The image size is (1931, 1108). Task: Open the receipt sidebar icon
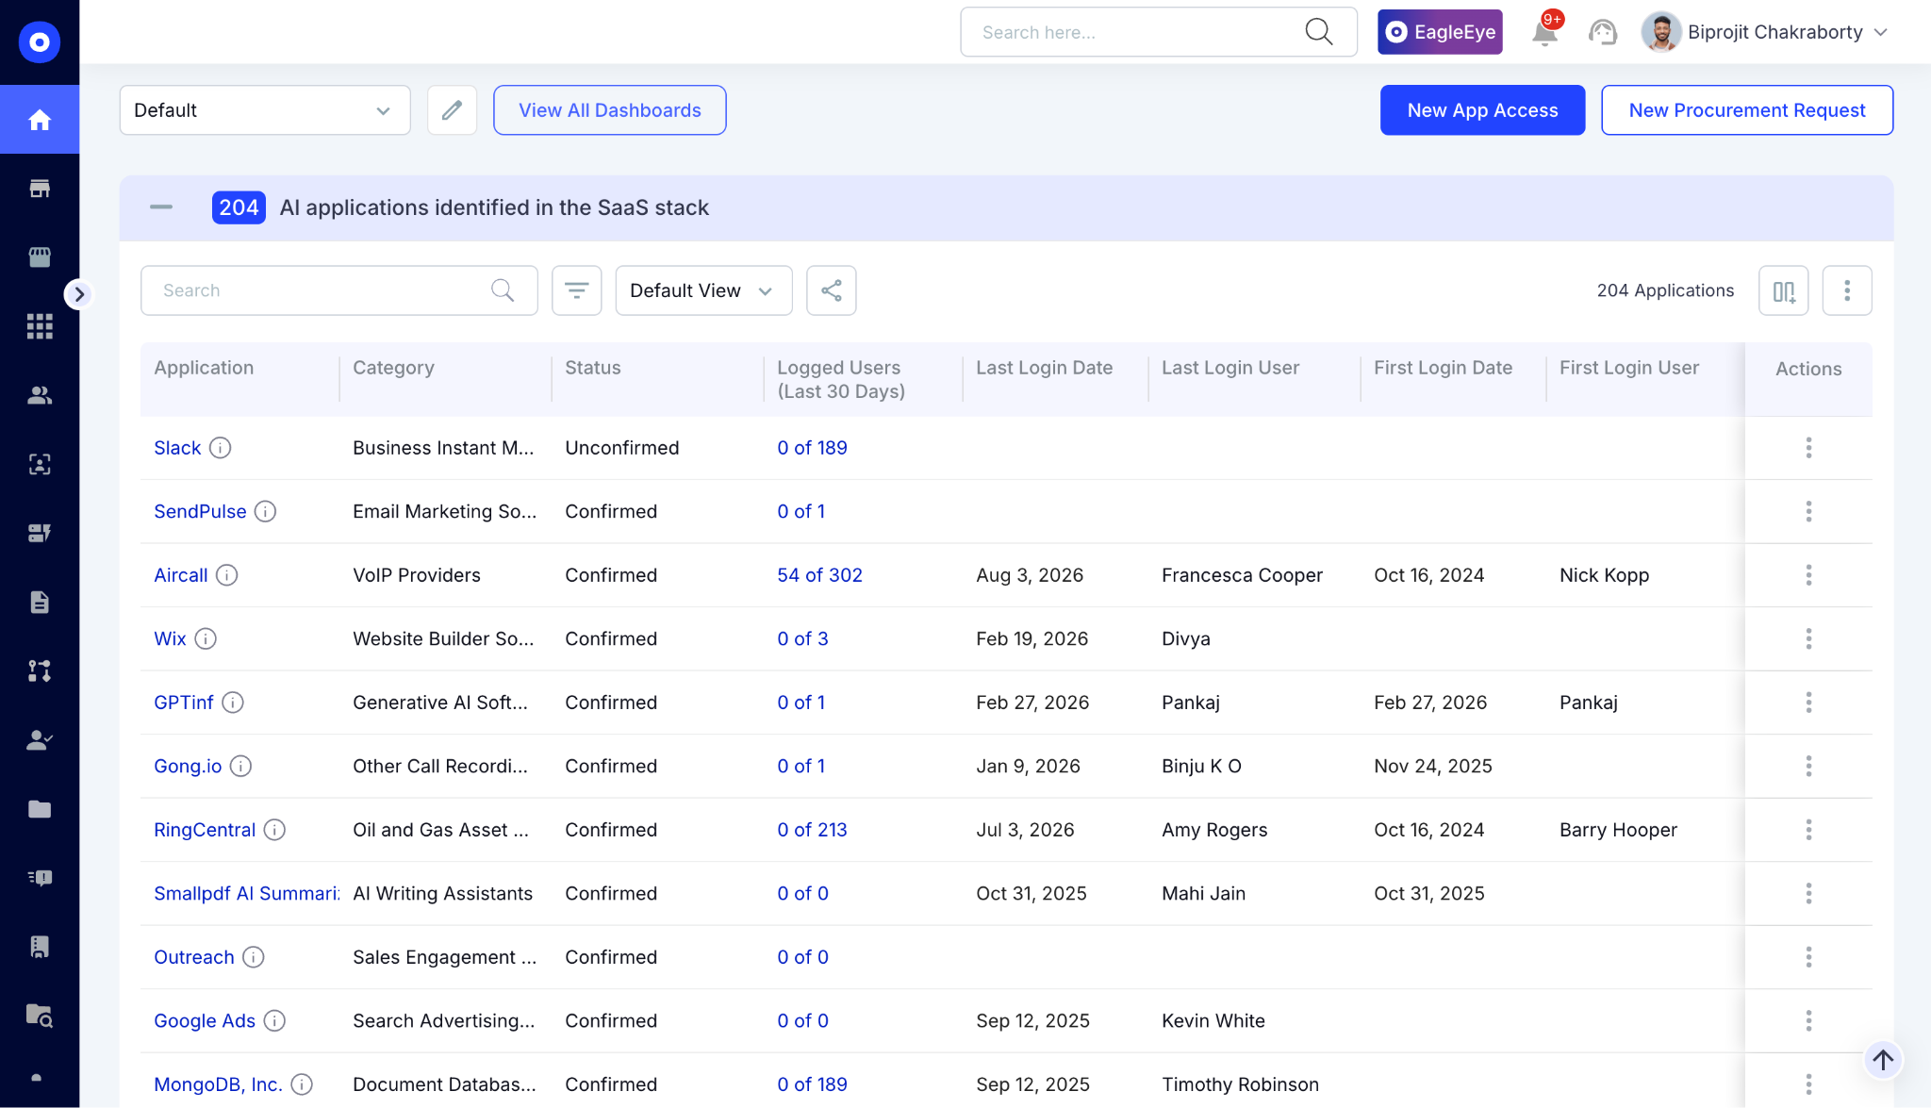coord(40,947)
